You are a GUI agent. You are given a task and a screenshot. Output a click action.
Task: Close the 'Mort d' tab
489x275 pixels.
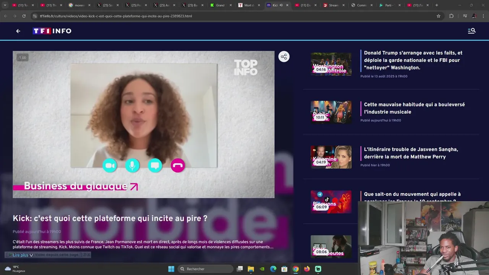pyautogui.click(x=259, y=5)
